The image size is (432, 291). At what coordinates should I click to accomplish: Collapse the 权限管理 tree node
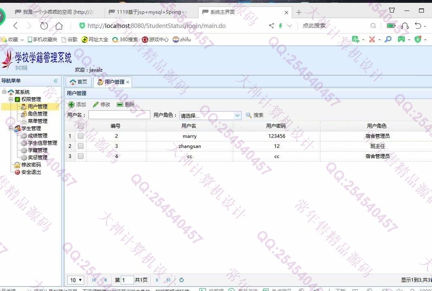click(11, 99)
